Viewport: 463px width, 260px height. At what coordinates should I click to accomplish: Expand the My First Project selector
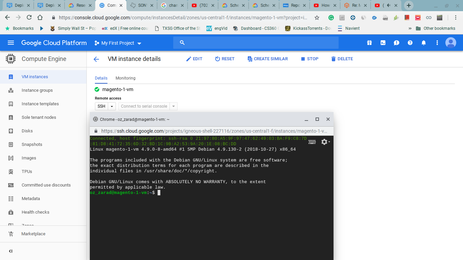[118, 43]
